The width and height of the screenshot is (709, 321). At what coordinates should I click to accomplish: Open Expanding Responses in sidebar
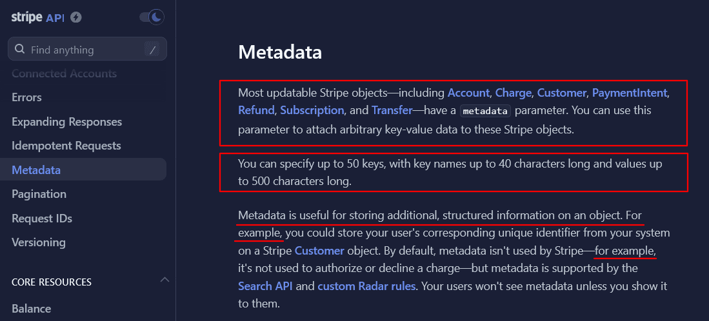(x=66, y=122)
